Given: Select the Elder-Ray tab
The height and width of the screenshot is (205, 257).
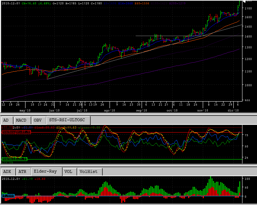Looking at the screenshot, I should (x=46, y=171).
